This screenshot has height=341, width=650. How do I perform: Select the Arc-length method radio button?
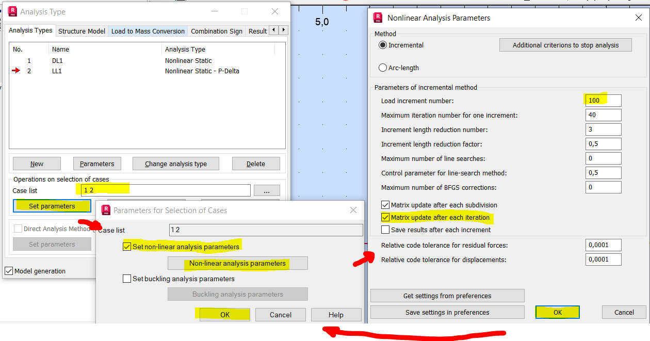(383, 68)
